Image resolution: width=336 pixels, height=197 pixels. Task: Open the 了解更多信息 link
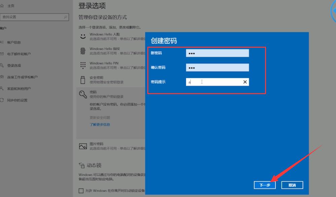(100, 125)
